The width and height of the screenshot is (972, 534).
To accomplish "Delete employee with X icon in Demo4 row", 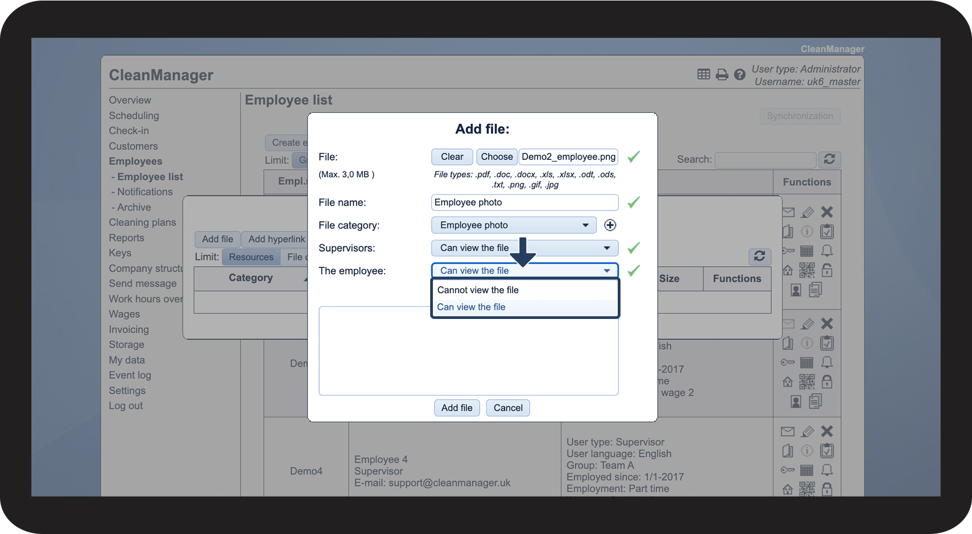I will (827, 431).
